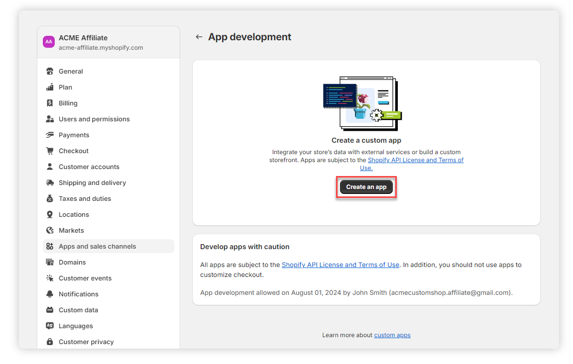Click the Markets globe icon
The image size is (573, 364).
coord(50,230)
